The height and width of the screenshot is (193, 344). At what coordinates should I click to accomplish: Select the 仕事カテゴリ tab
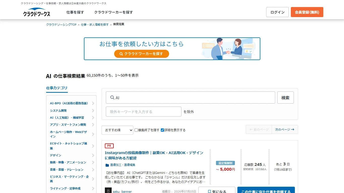tap(57, 88)
